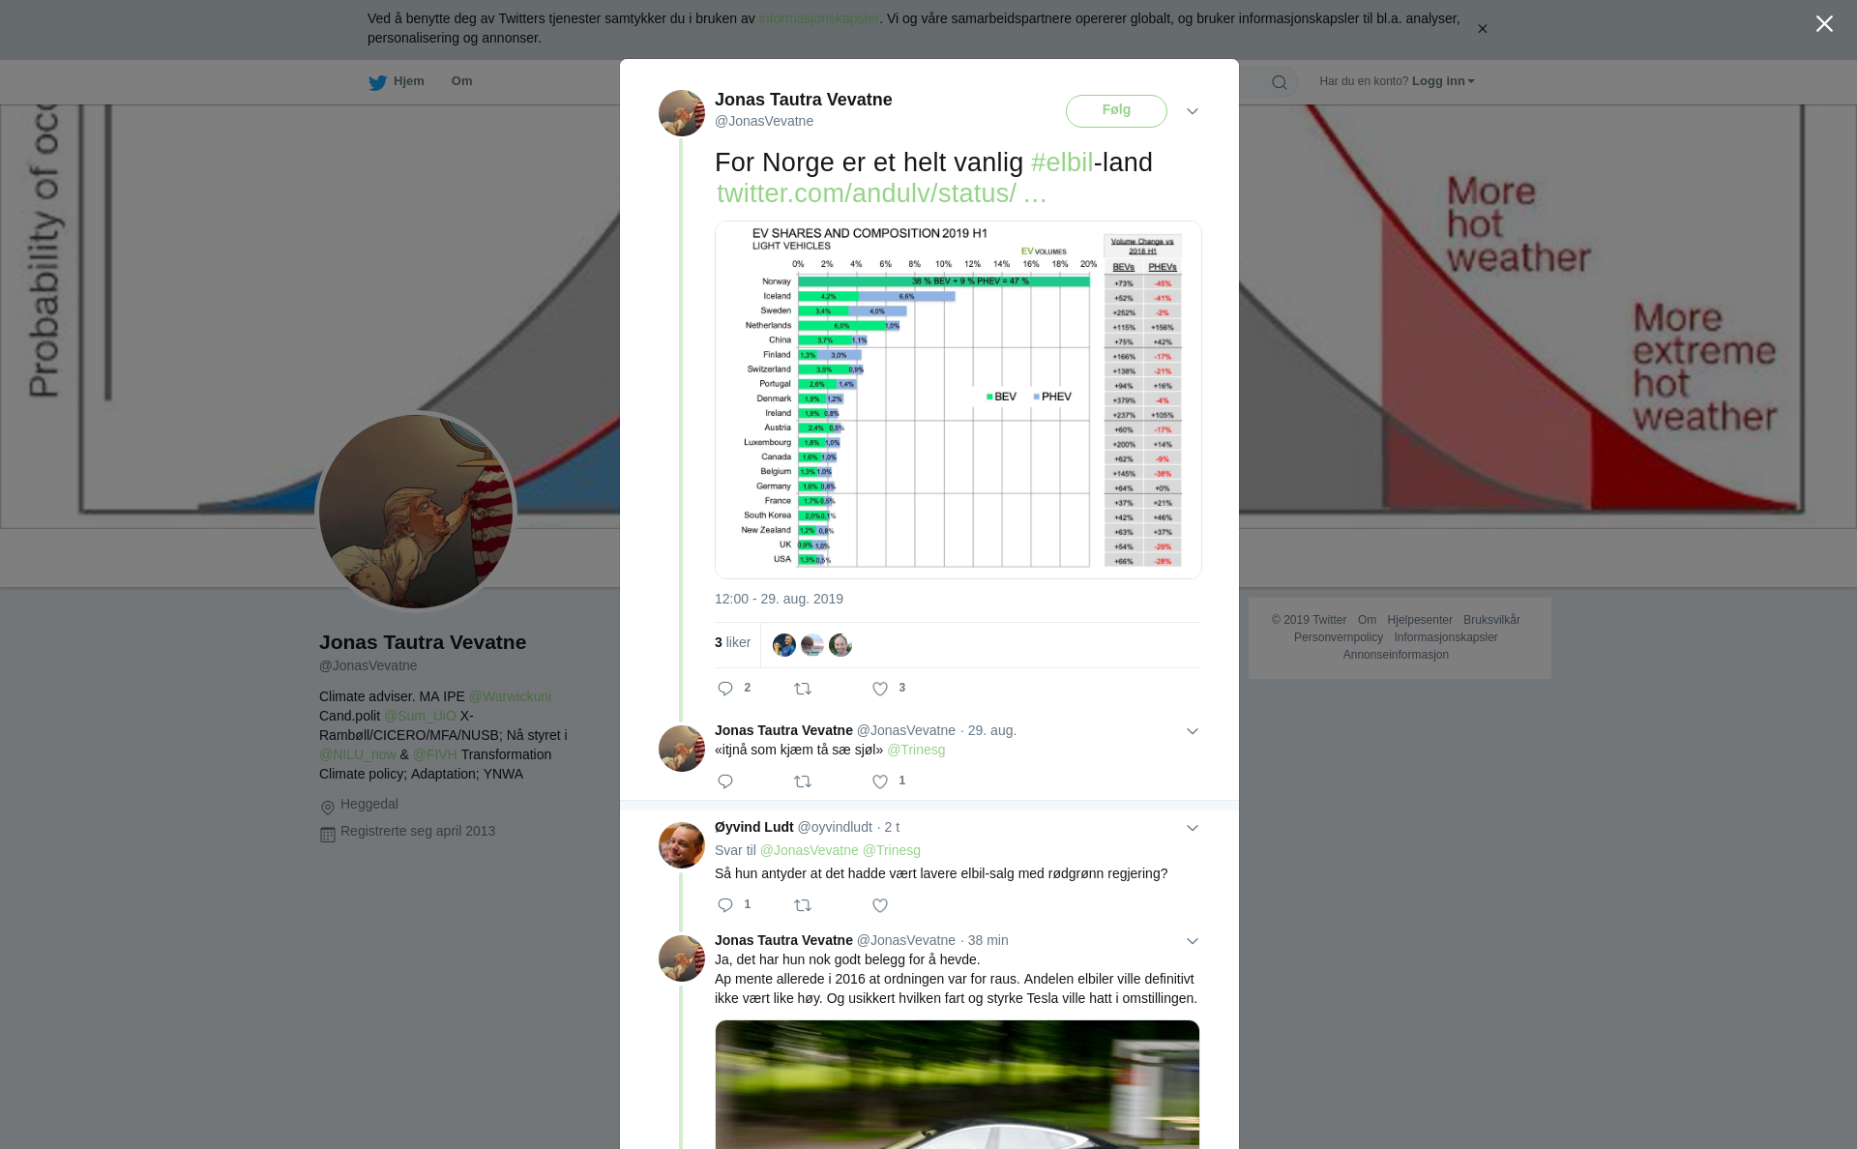Go to Twitter bird home icon
Screen dimensions: 1857x1149
click(x=377, y=82)
